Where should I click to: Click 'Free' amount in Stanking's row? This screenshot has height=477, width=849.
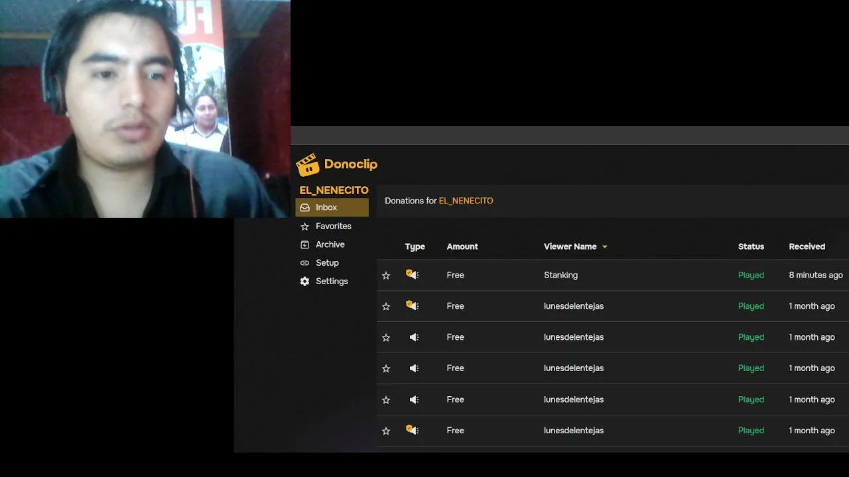(455, 275)
